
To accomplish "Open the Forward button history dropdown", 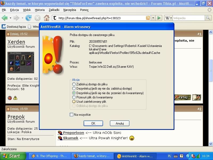I will tap(22, 18).
